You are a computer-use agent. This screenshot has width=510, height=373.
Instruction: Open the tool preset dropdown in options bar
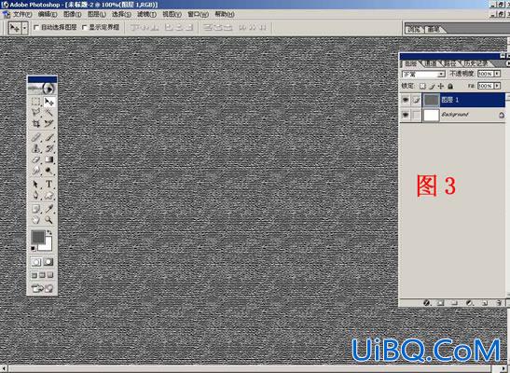tap(25, 28)
